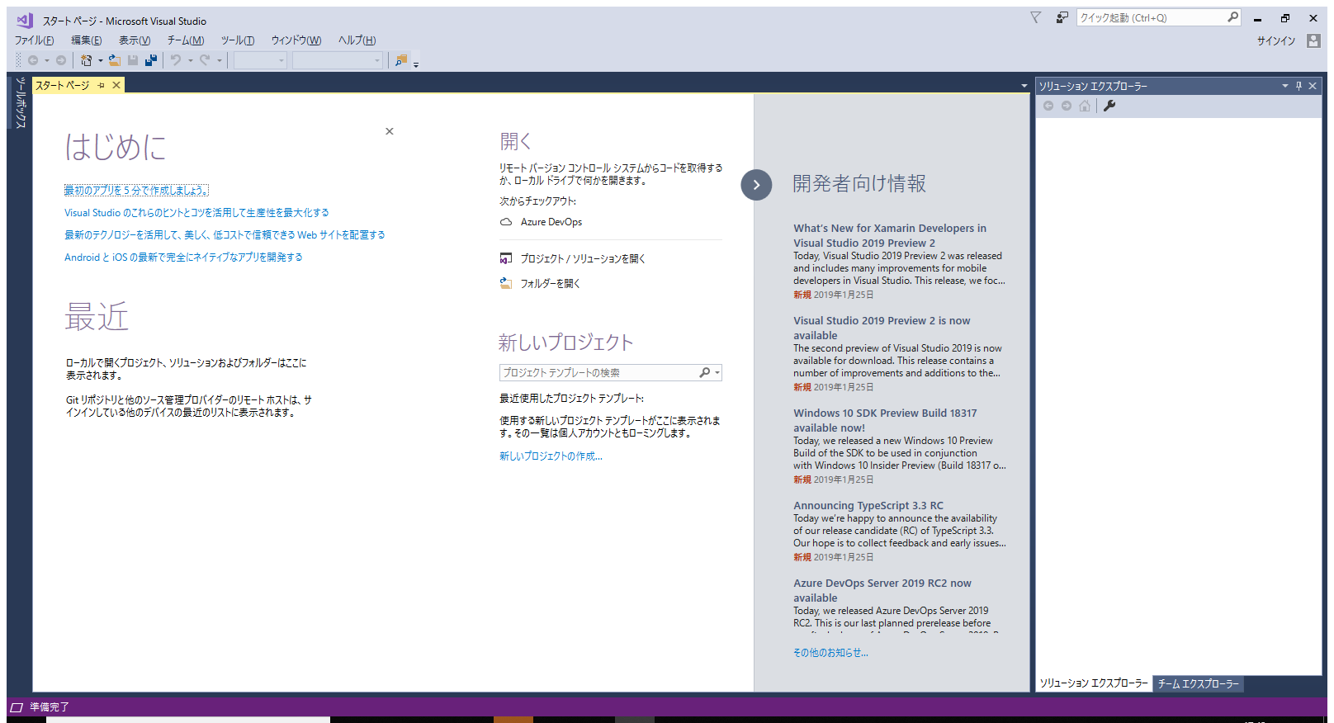
Task: Click the 最新のテクノロジーを活用して Web サイト link
Action: point(225,234)
